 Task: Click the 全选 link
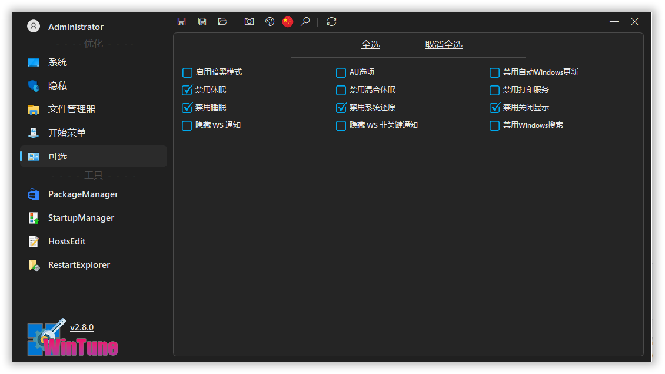(x=371, y=45)
